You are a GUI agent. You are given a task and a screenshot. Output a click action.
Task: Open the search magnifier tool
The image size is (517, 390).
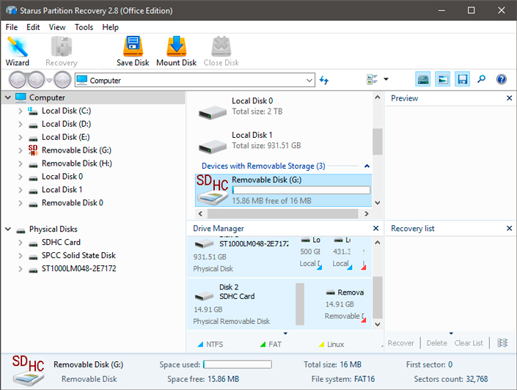481,79
